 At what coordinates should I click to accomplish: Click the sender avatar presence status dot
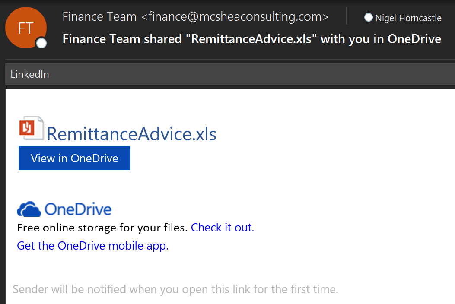click(41, 43)
